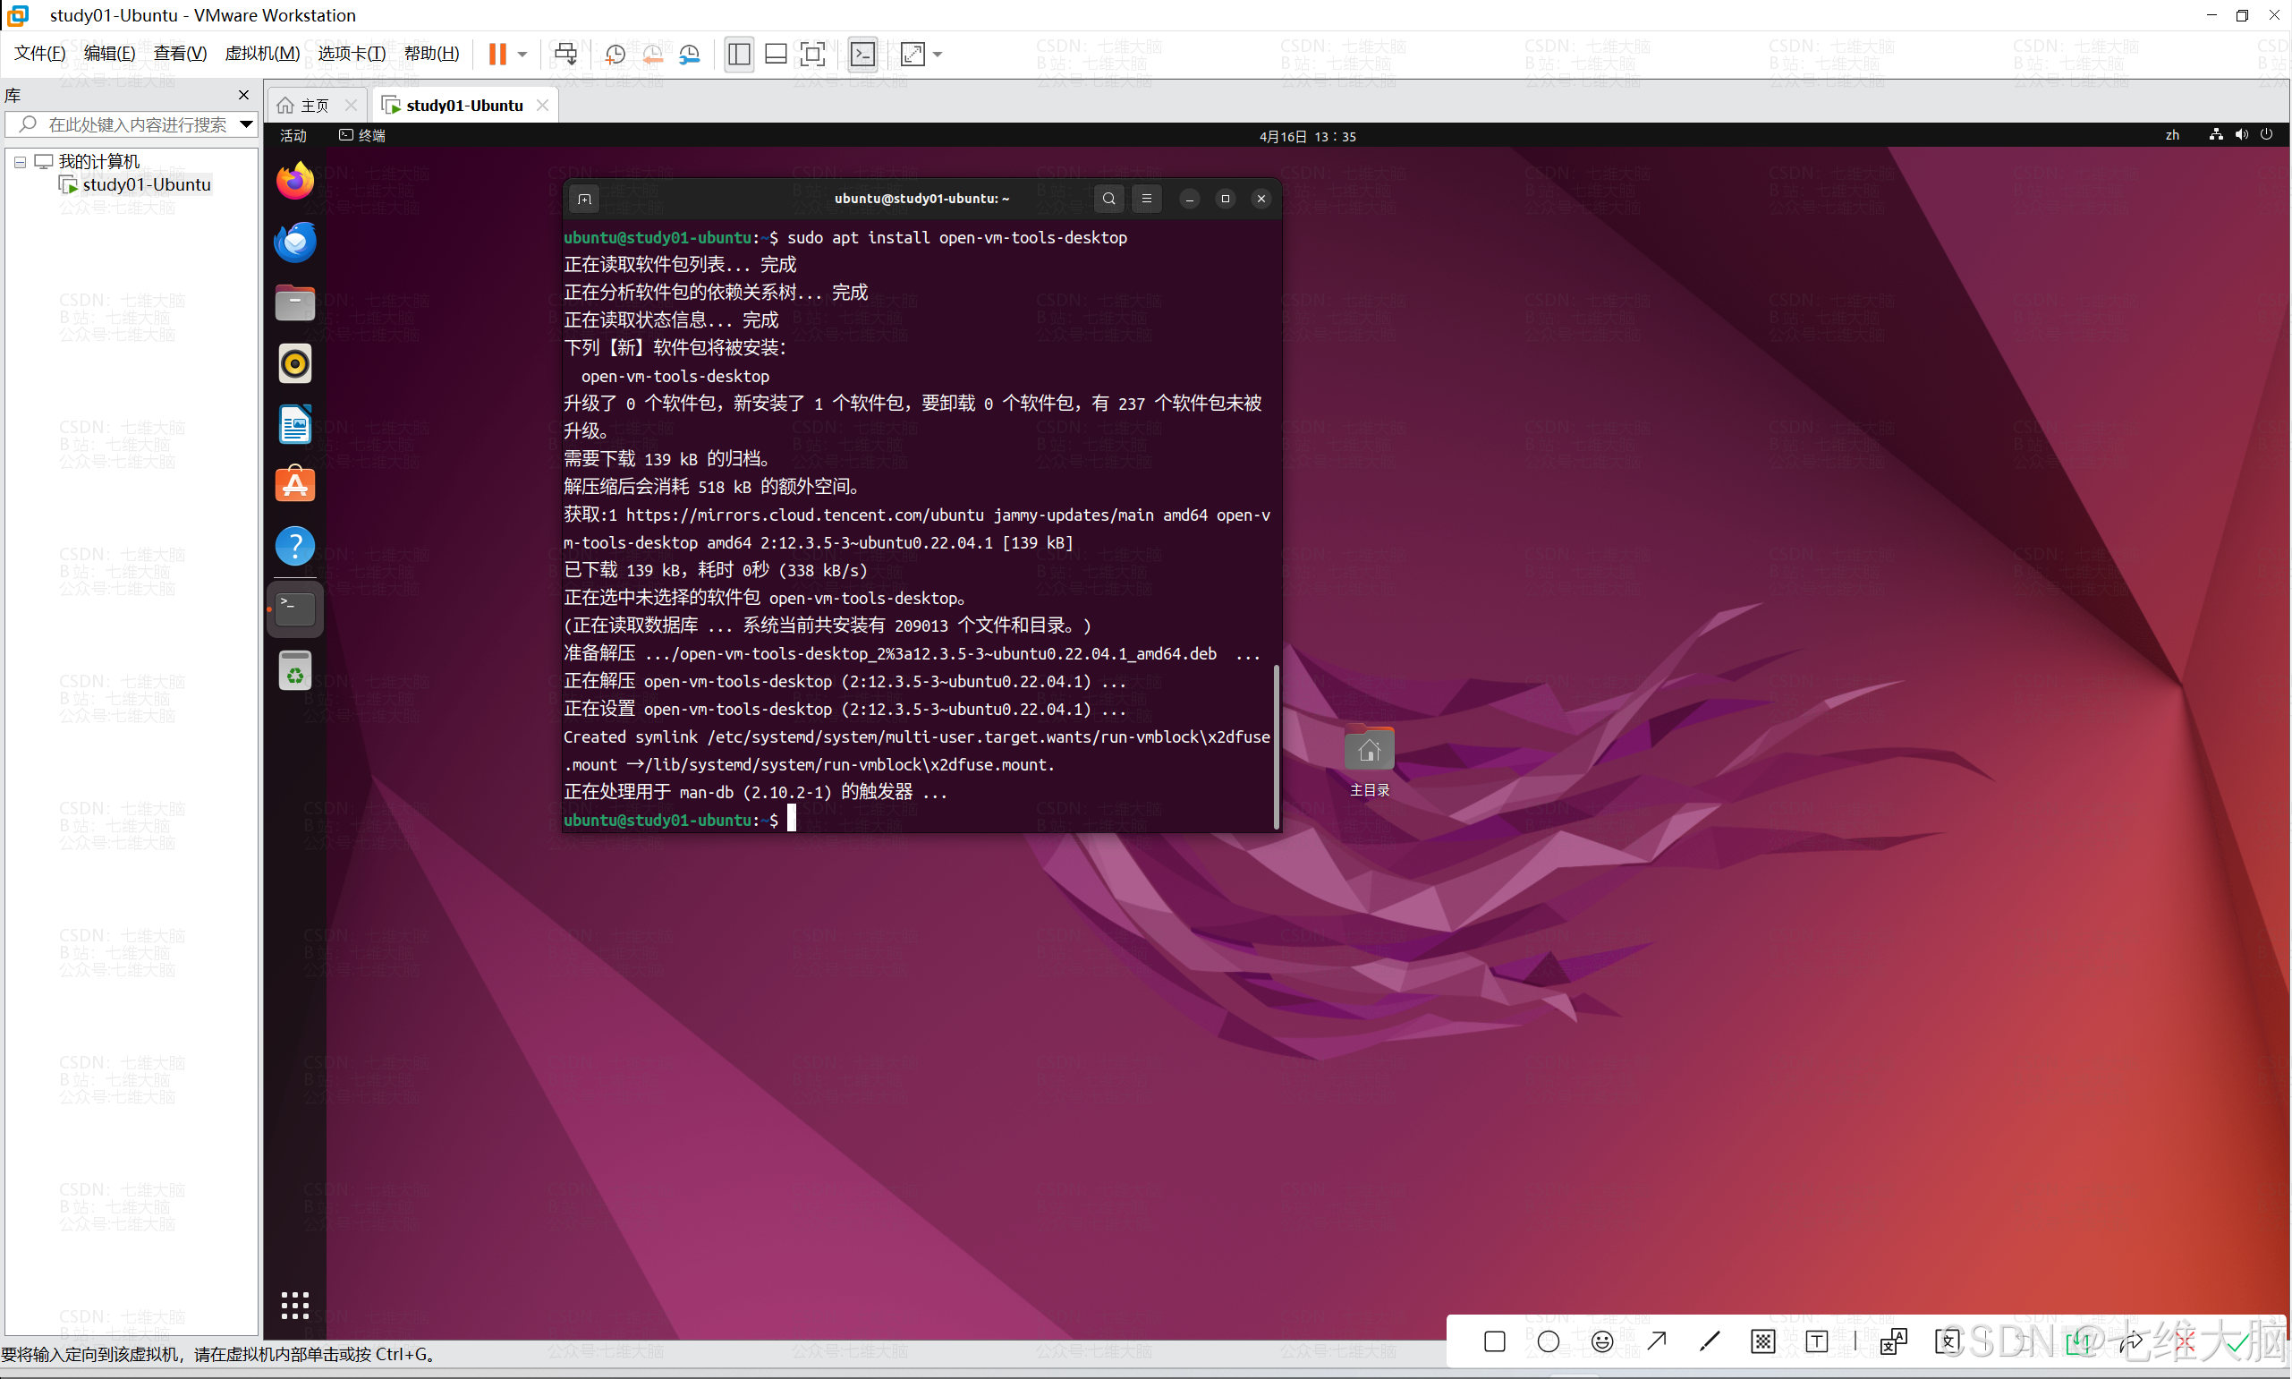Click the send Ctrl+Alt+Del toolbar icon
Image resolution: width=2292 pixels, height=1379 pixels.
565,54
